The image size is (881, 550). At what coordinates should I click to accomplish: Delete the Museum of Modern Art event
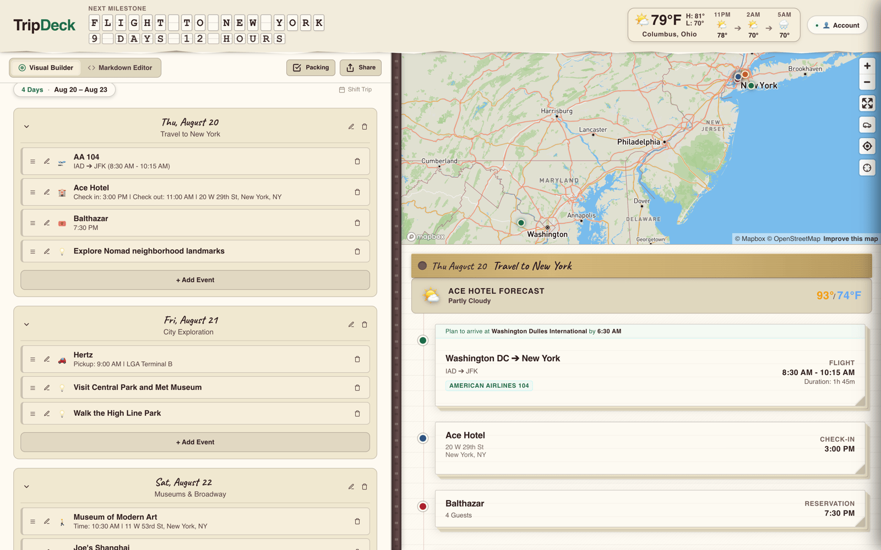tap(357, 521)
